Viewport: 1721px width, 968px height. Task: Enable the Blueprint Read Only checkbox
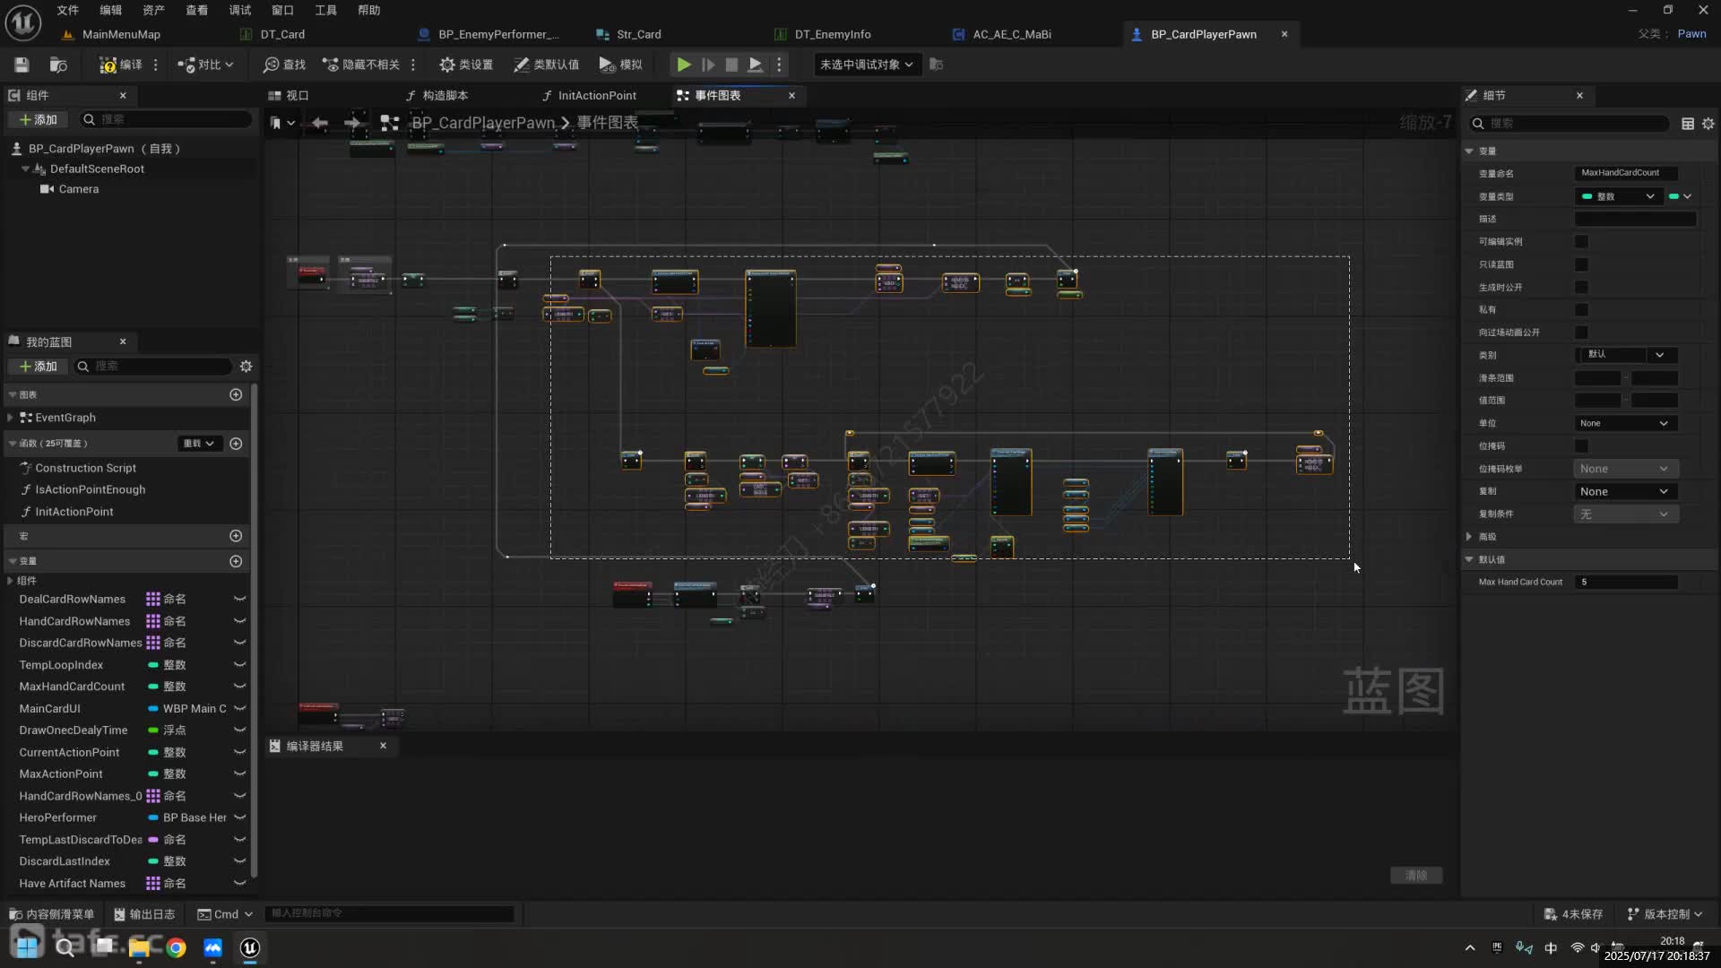coord(1581,264)
